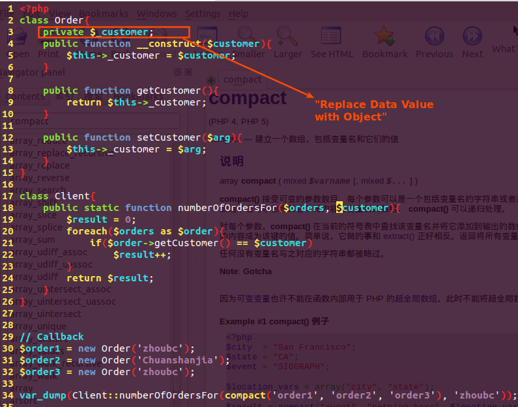Click the index search field containing compact

91,121
